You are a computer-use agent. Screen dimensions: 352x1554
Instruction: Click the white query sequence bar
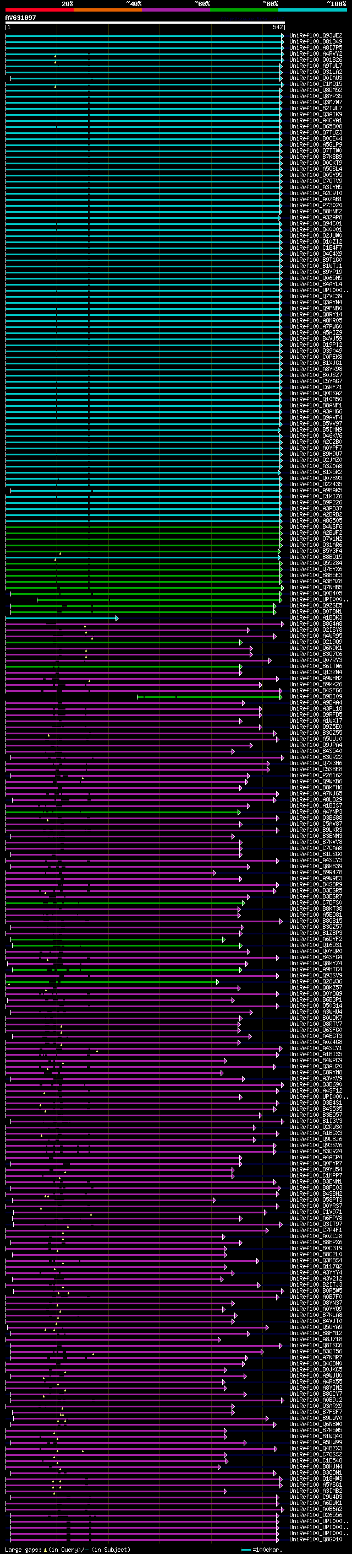(x=145, y=23)
